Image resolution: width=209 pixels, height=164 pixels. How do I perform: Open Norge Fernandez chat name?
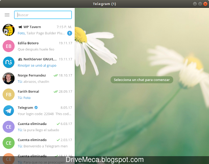coord(32,75)
